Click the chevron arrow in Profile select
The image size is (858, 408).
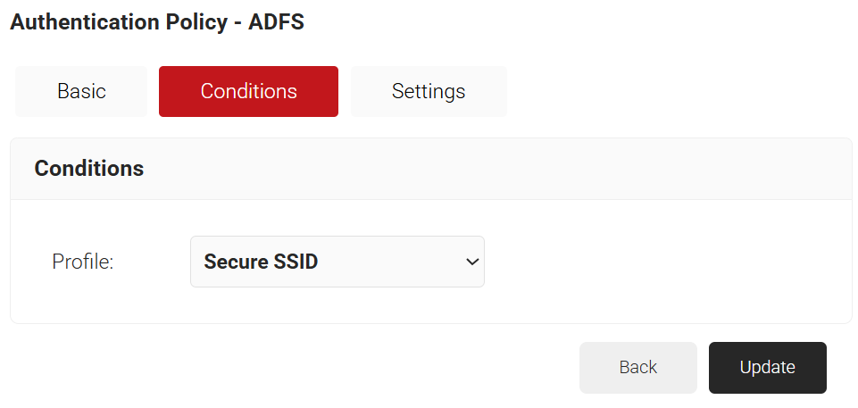(x=472, y=262)
